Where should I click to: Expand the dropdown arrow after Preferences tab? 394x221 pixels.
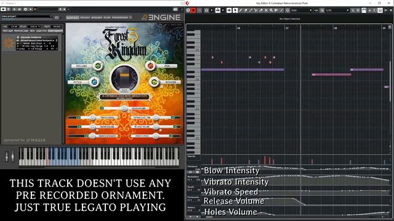point(131,18)
